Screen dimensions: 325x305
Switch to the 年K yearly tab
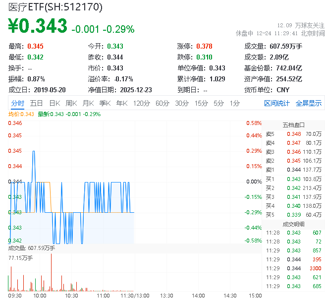coord(121,103)
